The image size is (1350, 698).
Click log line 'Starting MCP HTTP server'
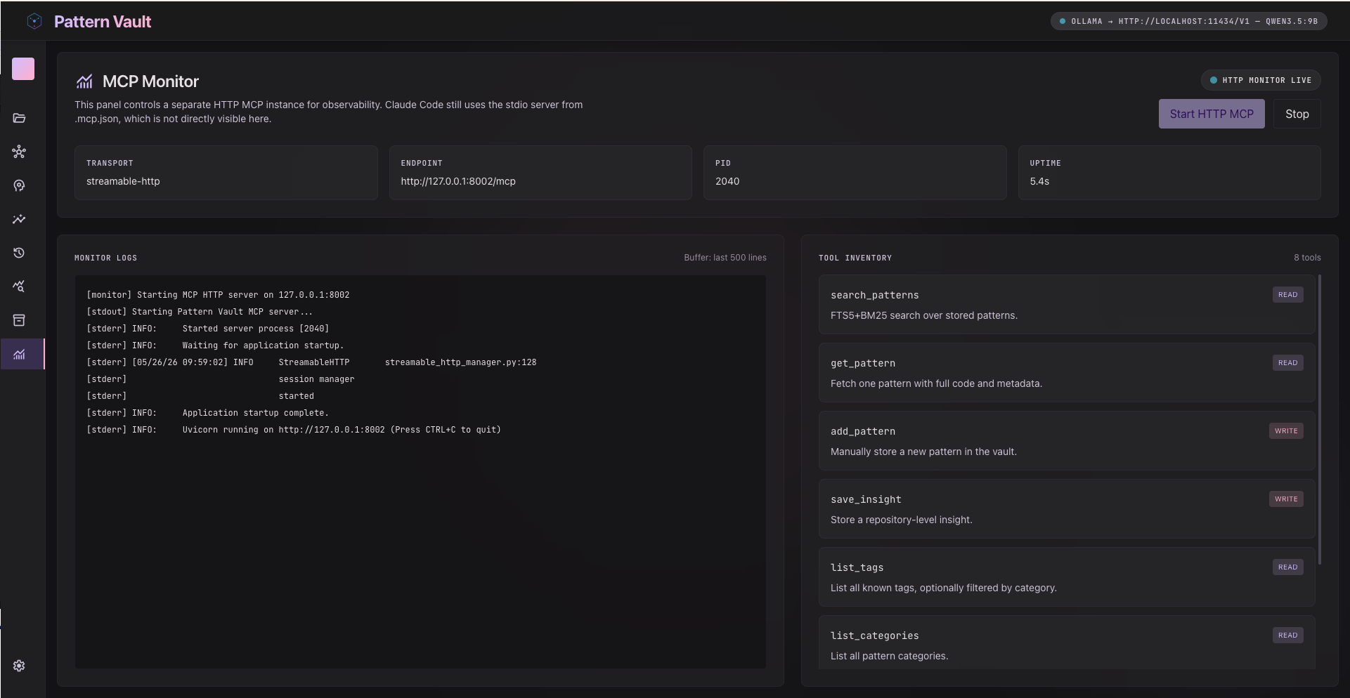[x=218, y=295]
